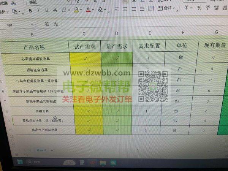Toggle bold formatting
The image size is (228, 171).
click(30, 10)
